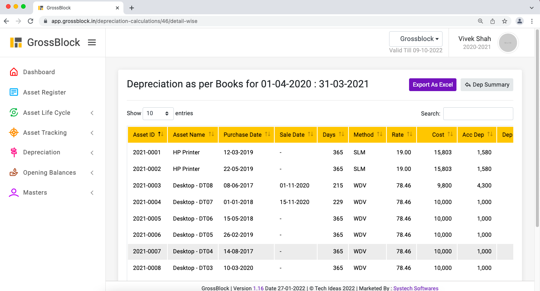Click the Opening Balances hand icon
This screenshot has height=291, width=540.
click(14, 172)
